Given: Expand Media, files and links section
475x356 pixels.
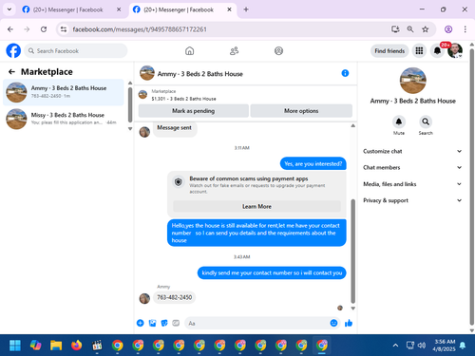Looking at the screenshot, I should (x=412, y=184).
